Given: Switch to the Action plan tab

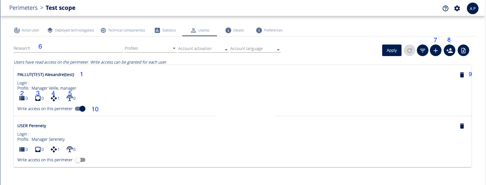Looking at the screenshot, I should click(27, 30).
